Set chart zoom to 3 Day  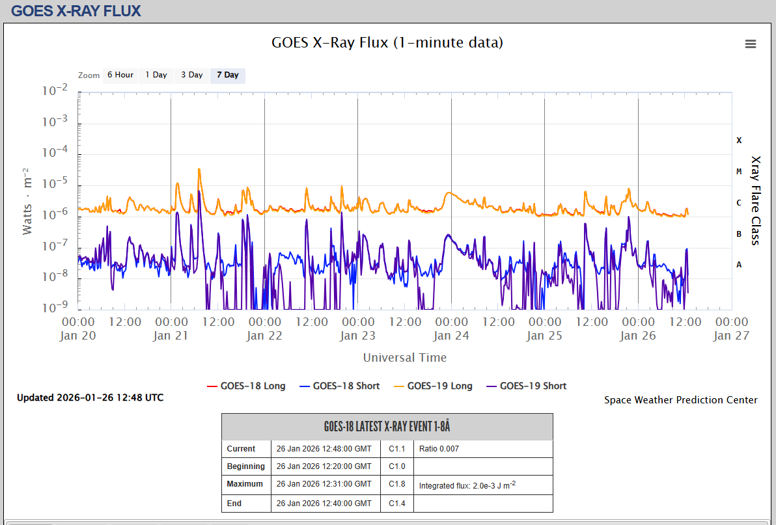(191, 75)
